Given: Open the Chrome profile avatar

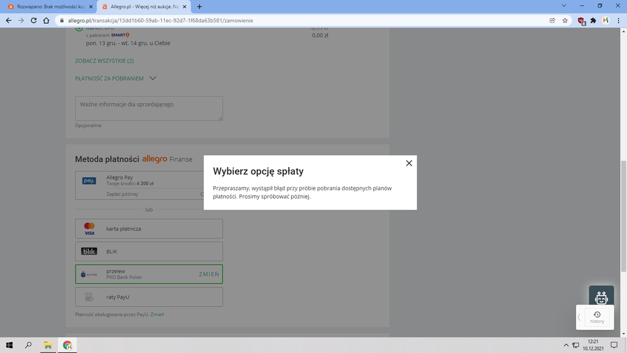Looking at the screenshot, I should (x=606, y=20).
